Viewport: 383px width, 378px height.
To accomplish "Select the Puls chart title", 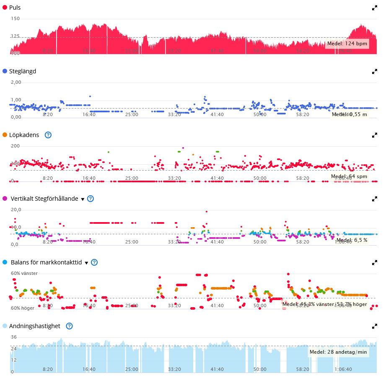I will coord(15,8).
